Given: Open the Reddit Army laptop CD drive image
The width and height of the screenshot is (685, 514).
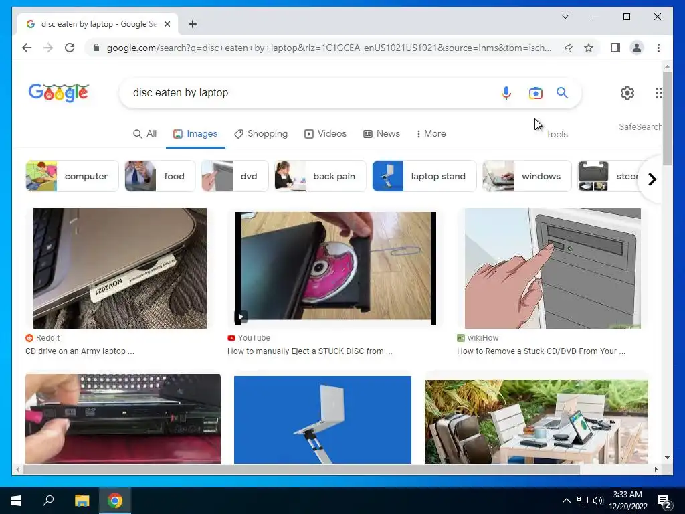Looking at the screenshot, I should (120, 268).
